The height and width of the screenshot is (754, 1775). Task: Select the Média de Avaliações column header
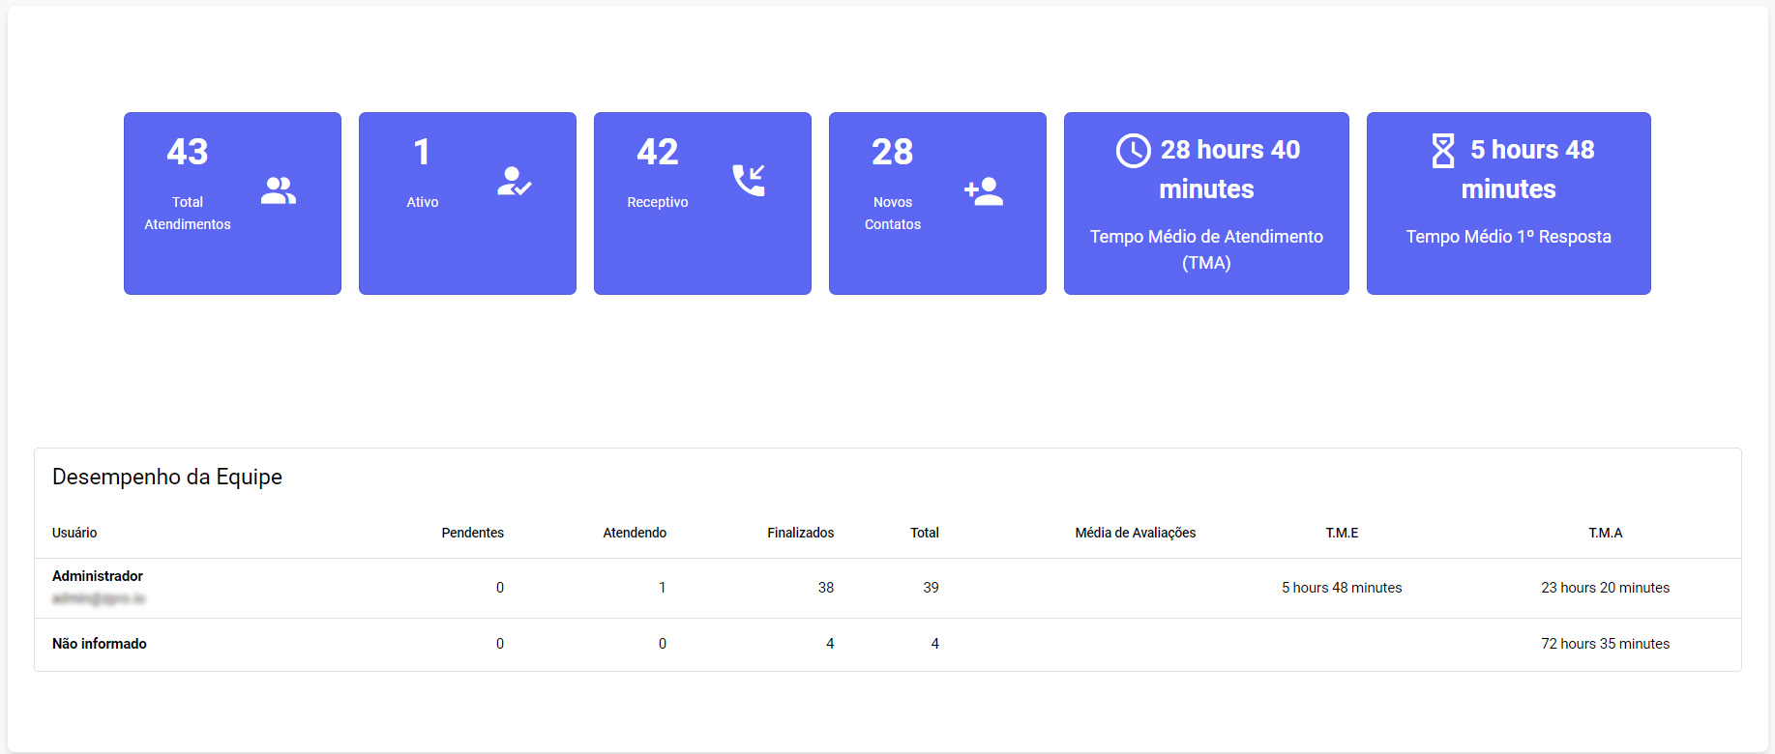(x=1135, y=533)
